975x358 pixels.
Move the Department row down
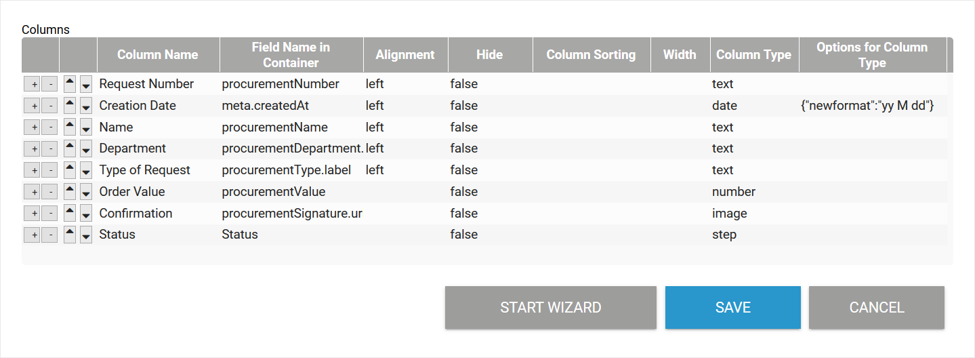tap(86, 149)
